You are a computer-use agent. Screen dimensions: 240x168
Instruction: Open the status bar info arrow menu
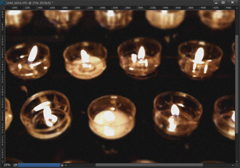62,165
